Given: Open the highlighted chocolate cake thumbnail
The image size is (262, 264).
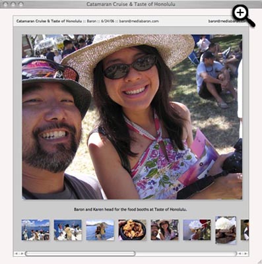Looking at the screenshot, I should coord(226,230).
